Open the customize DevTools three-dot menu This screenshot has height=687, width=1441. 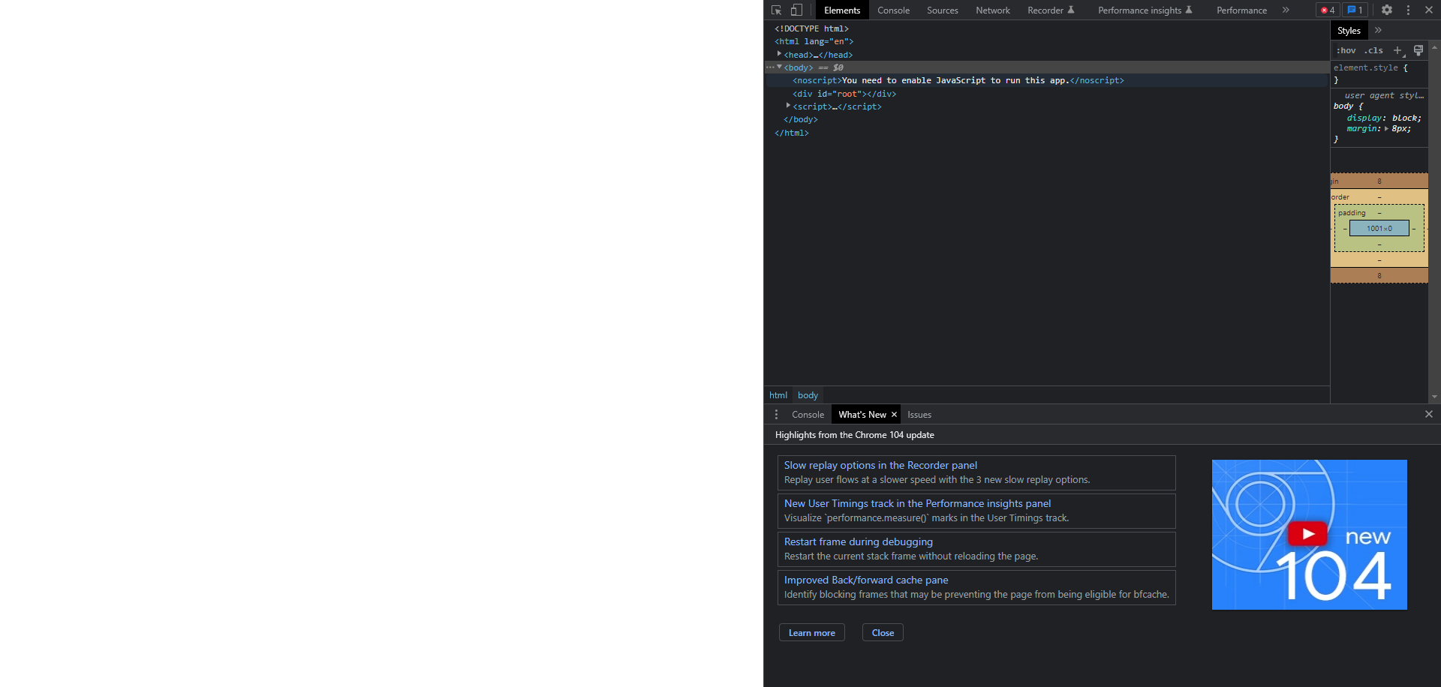coord(1408,10)
